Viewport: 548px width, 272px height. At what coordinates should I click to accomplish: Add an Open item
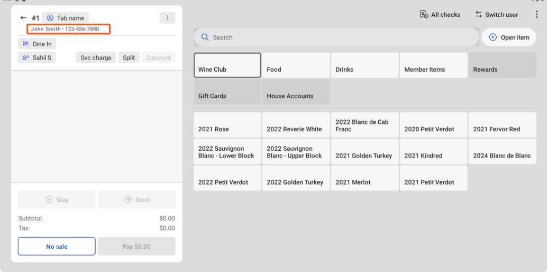point(509,37)
